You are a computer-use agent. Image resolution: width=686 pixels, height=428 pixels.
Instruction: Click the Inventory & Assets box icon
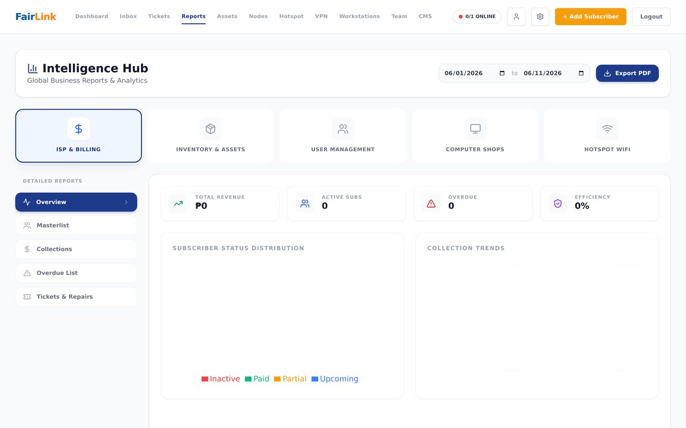211,129
